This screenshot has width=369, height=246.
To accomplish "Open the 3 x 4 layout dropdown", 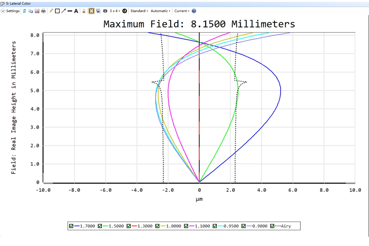I will coord(115,11).
